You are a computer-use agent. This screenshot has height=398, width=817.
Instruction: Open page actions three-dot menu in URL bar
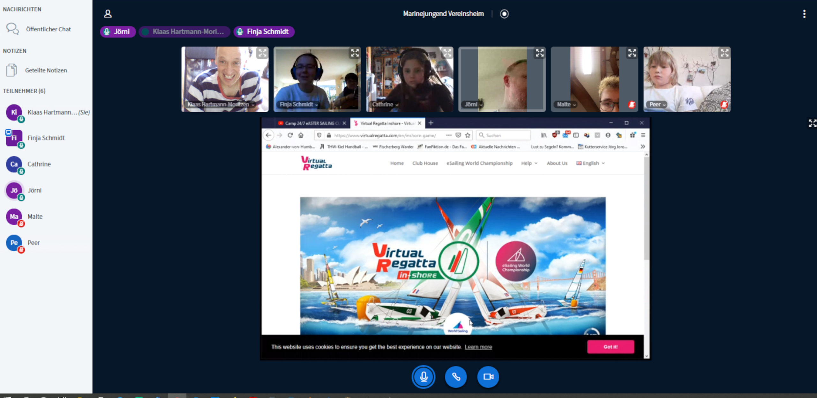pos(449,135)
